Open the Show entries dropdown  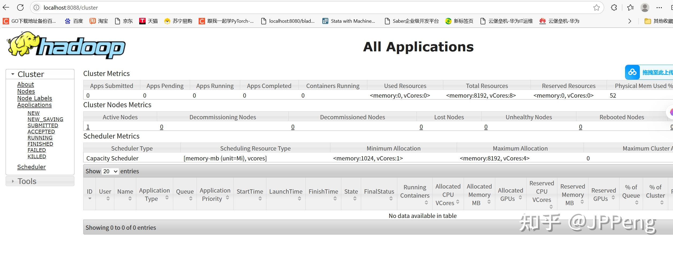click(x=110, y=171)
